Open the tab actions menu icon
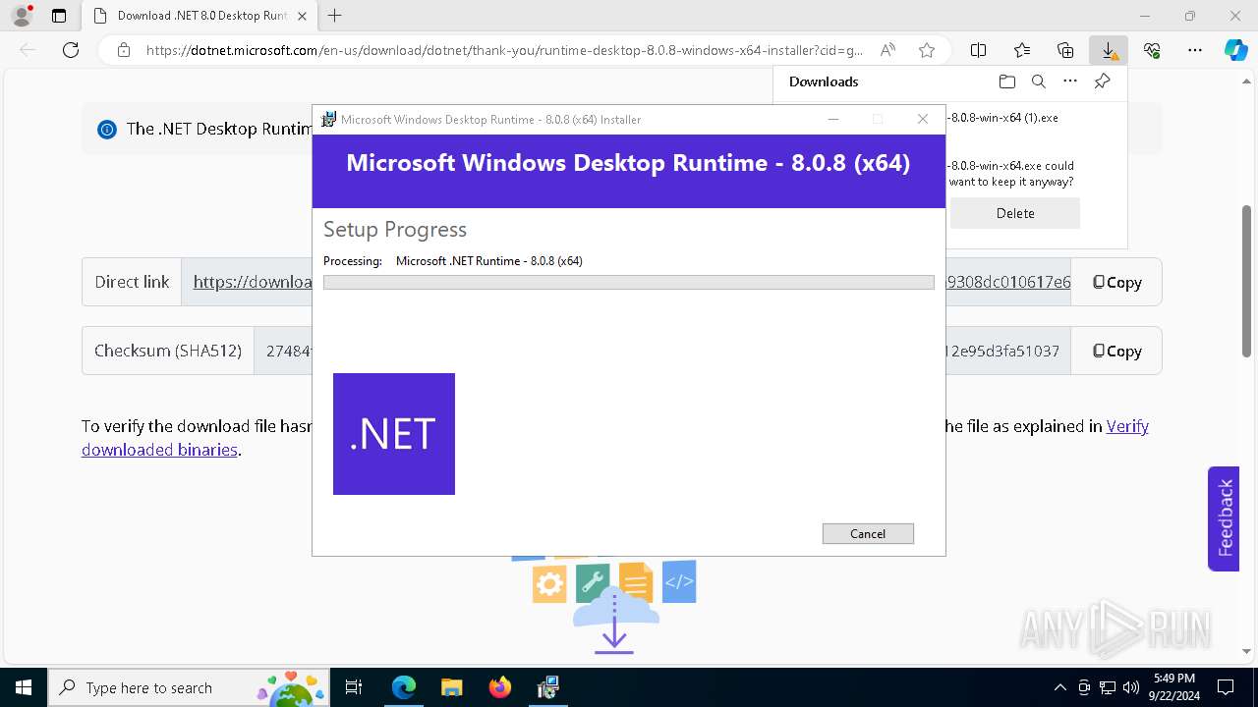Screen dimensions: 1258x707 [59, 16]
